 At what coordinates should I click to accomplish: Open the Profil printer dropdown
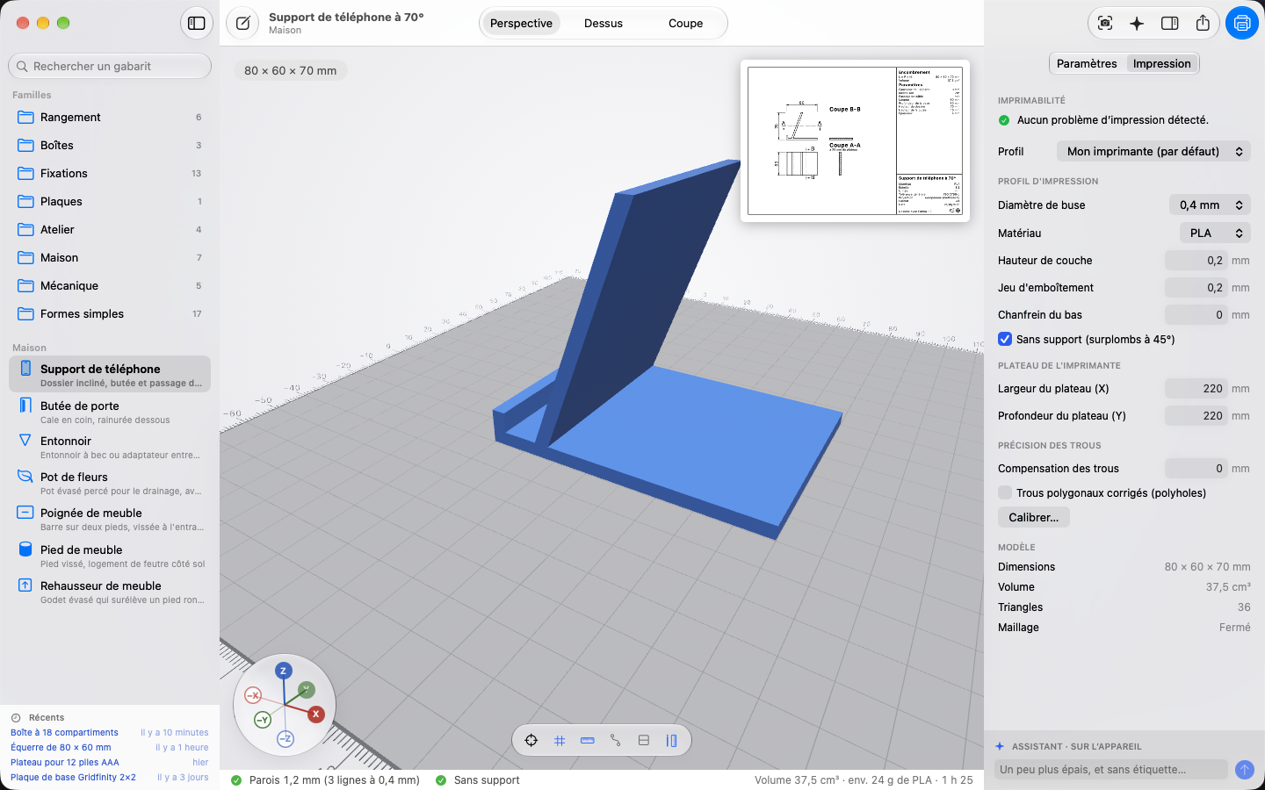tap(1153, 151)
